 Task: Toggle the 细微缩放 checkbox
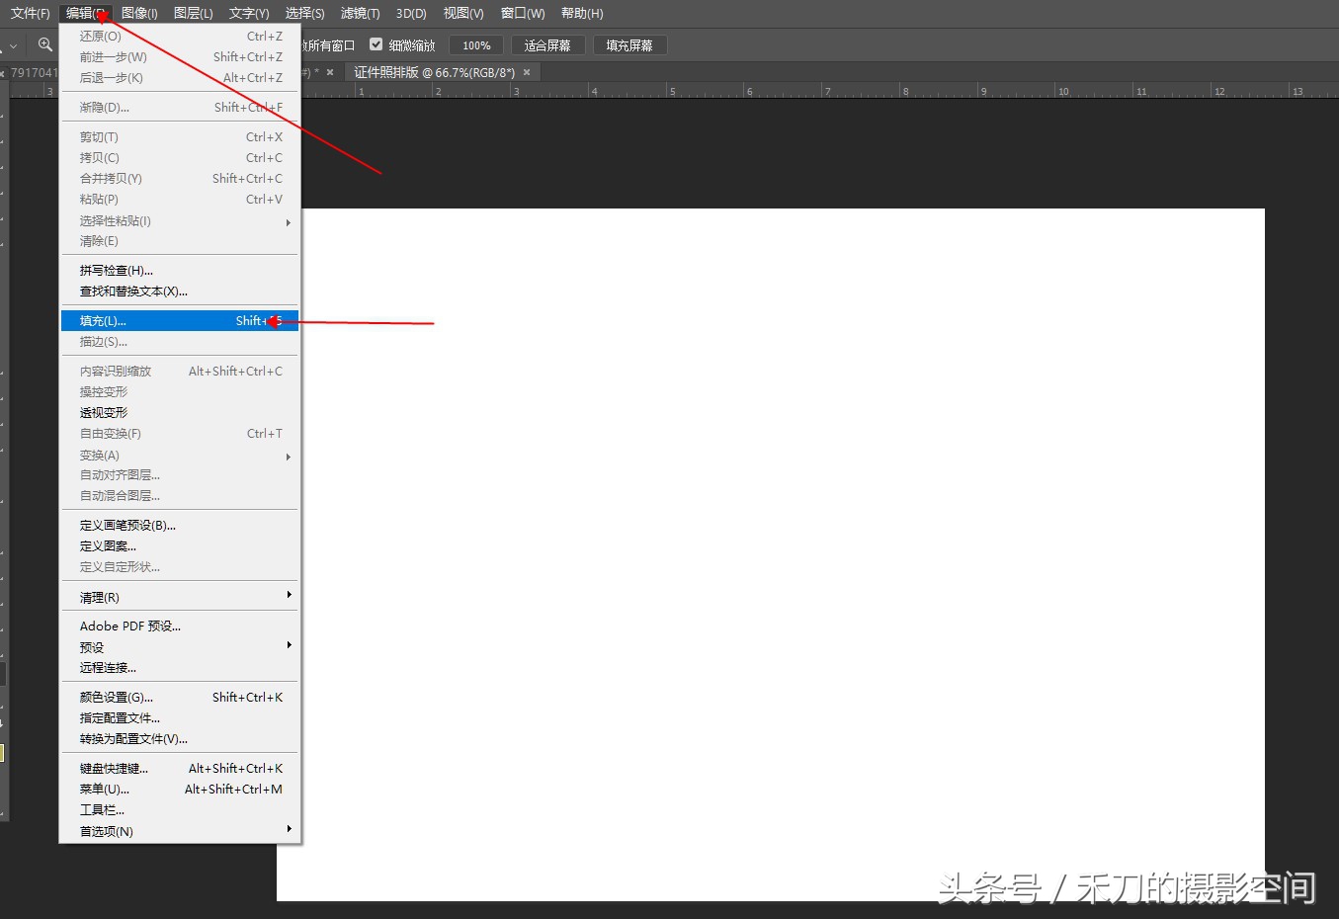[x=376, y=44]
